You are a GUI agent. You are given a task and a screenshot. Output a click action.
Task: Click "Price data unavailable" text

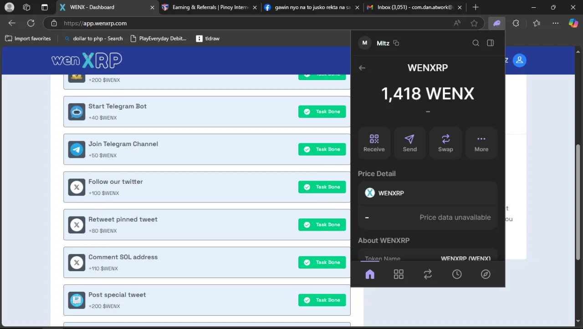click(x=455, y=218)
